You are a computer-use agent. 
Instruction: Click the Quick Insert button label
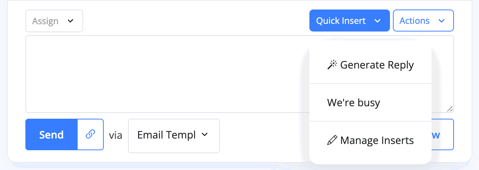click(341, 21)
